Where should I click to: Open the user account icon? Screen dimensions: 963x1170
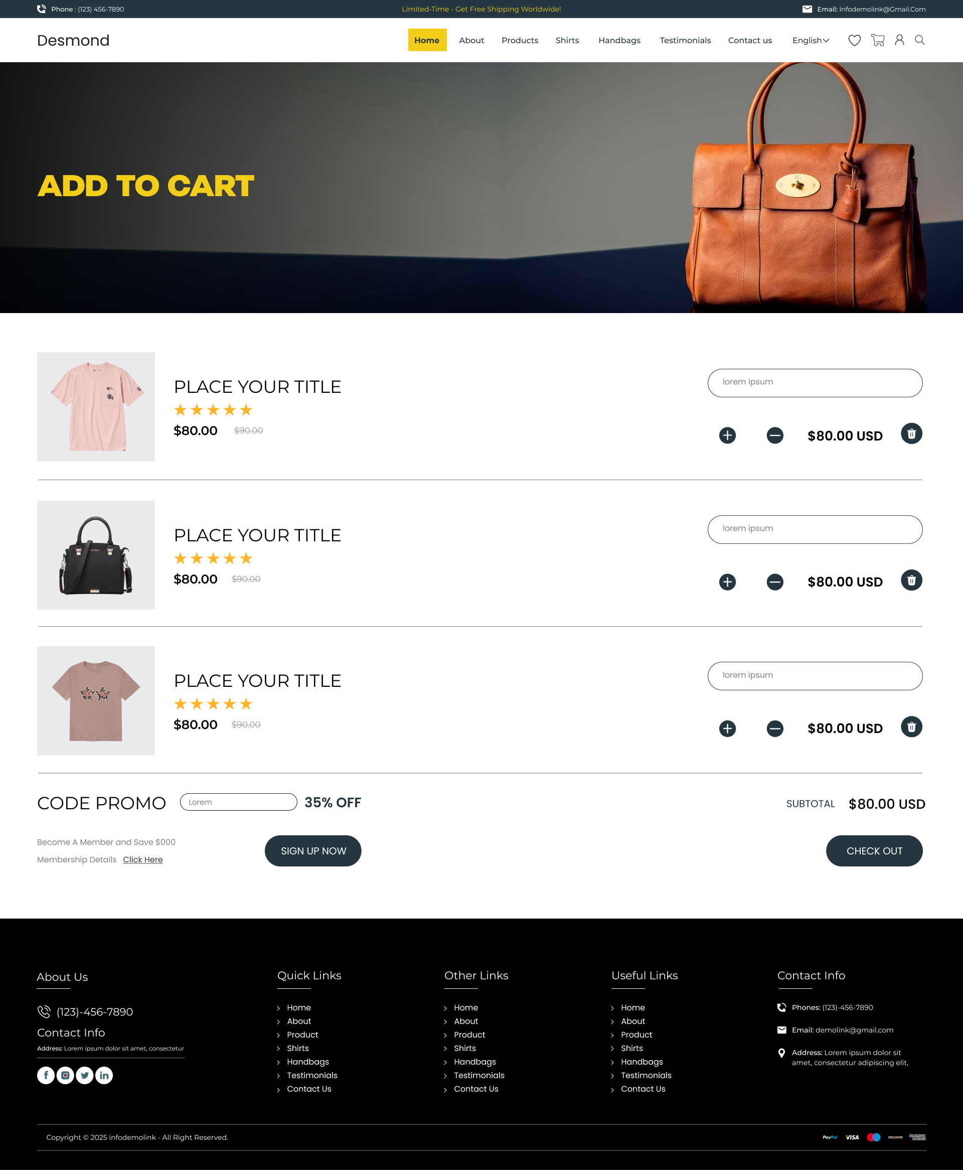pos(899,40)
